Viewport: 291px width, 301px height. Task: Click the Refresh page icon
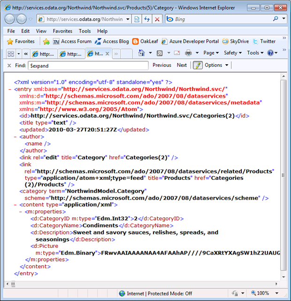[147, 19]
